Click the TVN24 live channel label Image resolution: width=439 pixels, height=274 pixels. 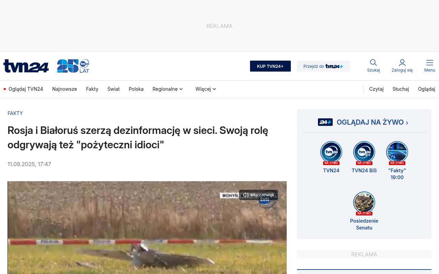331,171
